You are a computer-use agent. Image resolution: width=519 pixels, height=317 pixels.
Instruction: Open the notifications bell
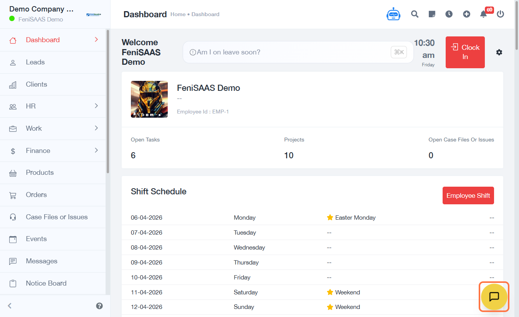(483, 14)
